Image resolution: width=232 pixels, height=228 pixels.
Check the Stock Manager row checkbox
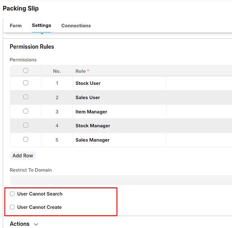(x=25, y=125)
